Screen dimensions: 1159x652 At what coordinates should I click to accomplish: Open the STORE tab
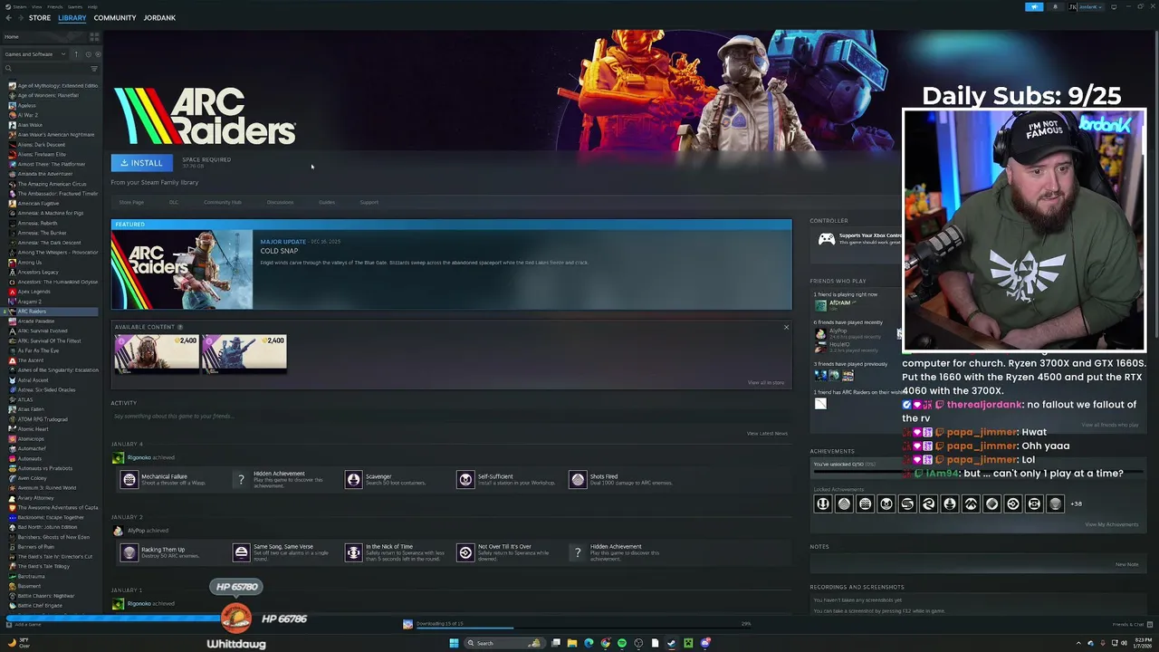pos(39,17)
